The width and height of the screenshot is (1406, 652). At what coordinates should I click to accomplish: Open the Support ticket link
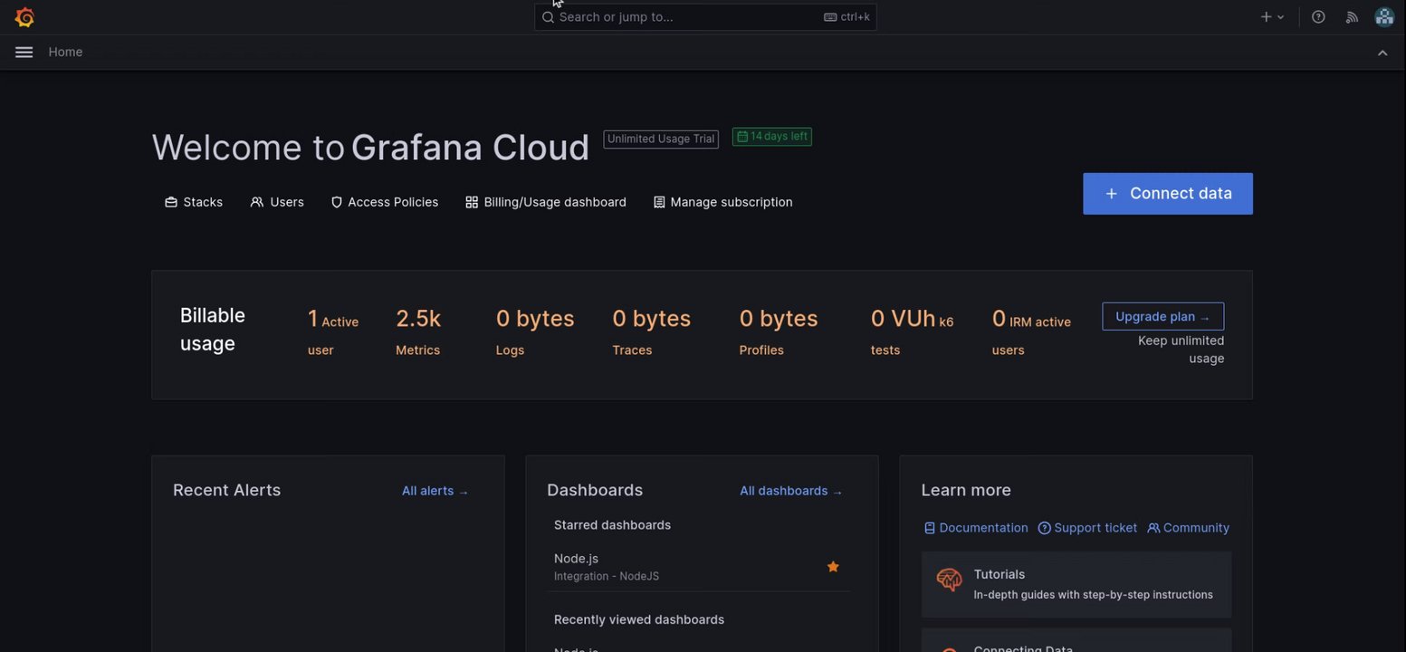click(1087, 528)
